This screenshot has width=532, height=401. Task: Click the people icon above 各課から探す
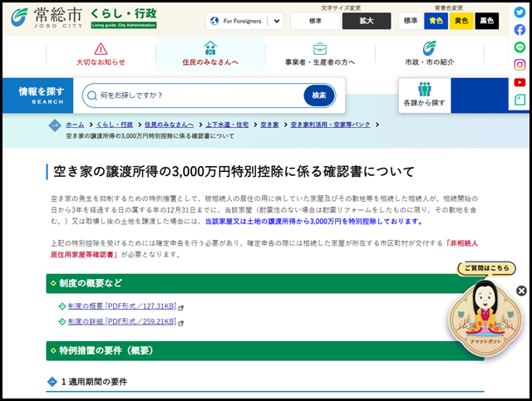425,89
